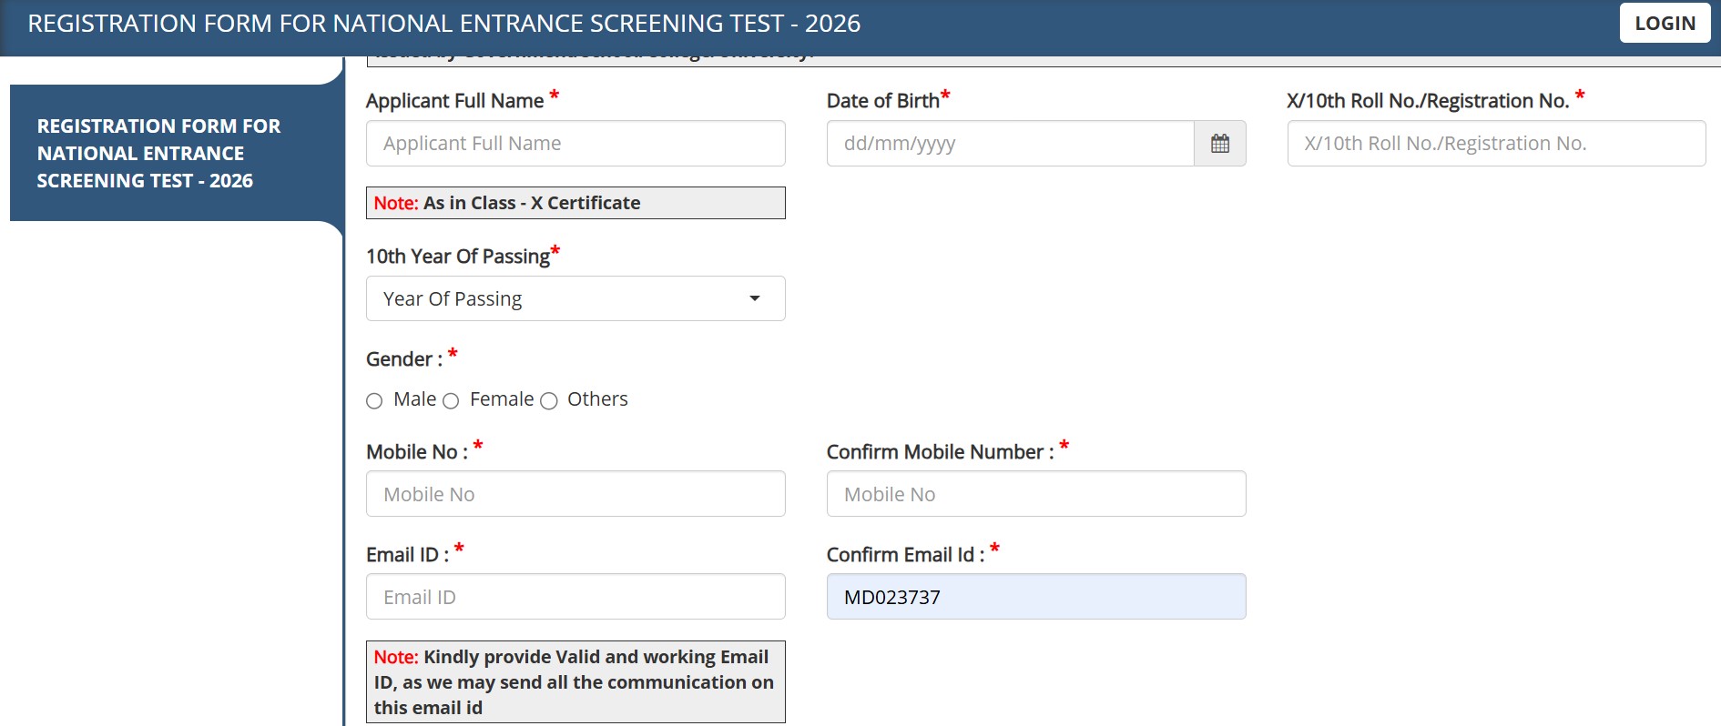1721x726 pixels.
Task: Click the valid Email ID note box
Action: (x=575, y=682)
